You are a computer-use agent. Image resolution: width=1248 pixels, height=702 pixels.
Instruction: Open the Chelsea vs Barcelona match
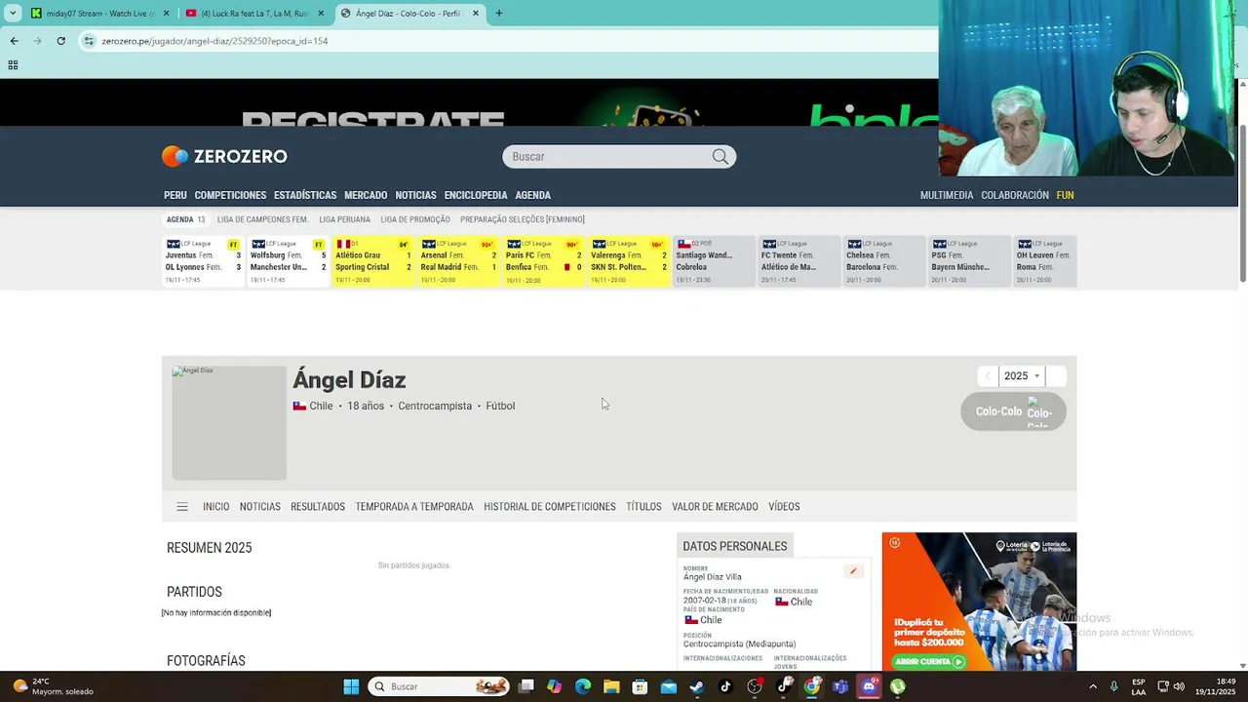883,261
